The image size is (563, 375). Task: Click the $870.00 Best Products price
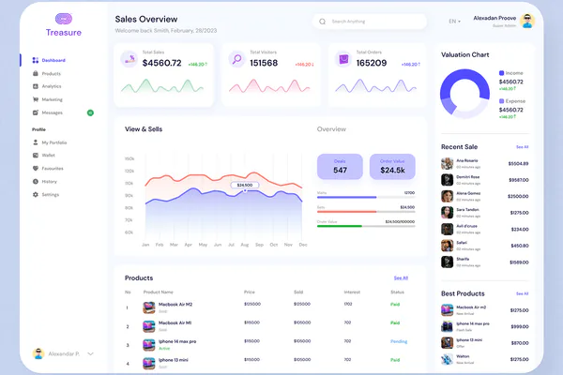tap(520, 343)
